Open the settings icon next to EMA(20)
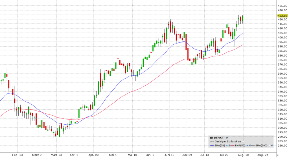Screen dimensions: 289x158 click(229, 146)
